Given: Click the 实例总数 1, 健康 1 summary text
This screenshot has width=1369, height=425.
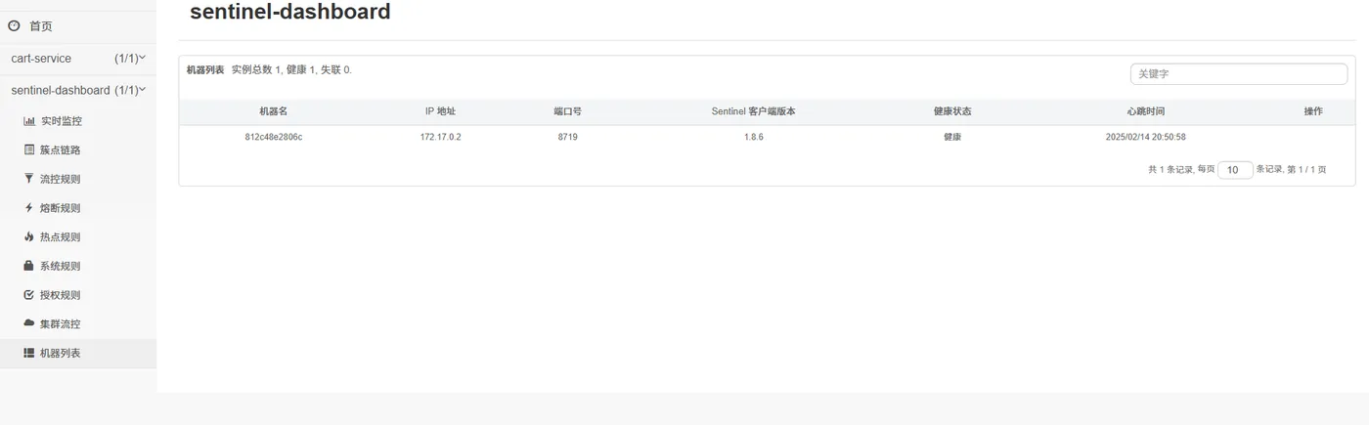Looking at the screenshot, I should coord(291,69).
